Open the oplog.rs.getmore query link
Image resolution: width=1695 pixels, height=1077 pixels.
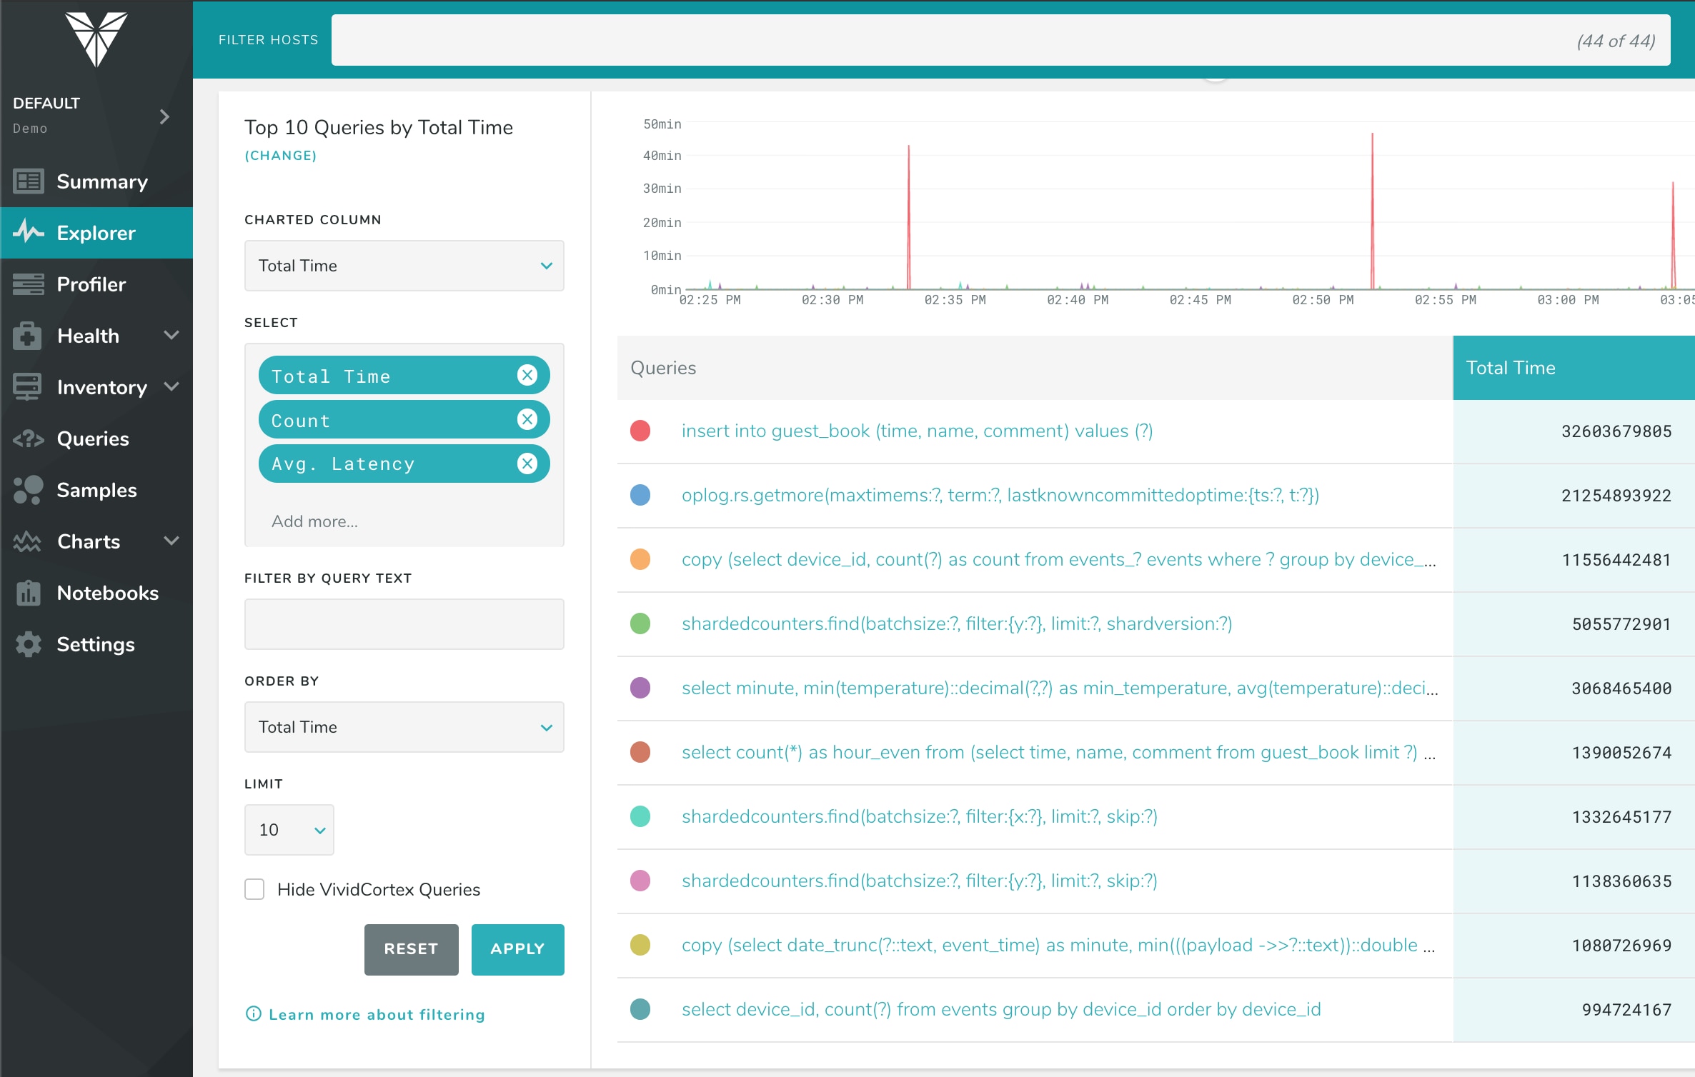tap(1000, 495)
